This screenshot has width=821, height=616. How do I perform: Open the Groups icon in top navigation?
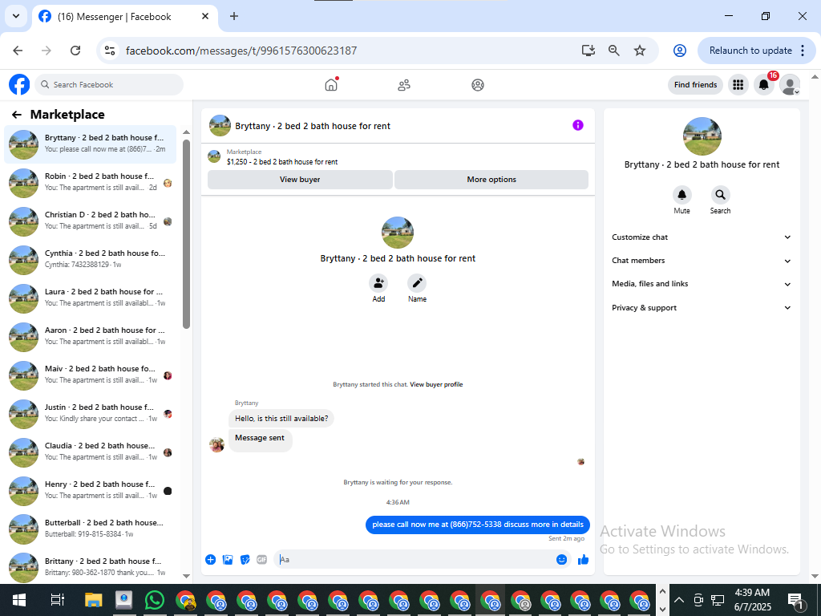pos(478,85)
